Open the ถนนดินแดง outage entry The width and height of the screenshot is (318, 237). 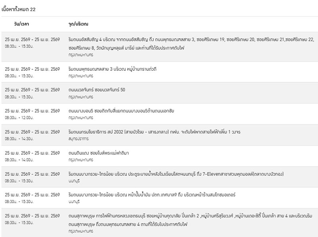click(101, 153)
